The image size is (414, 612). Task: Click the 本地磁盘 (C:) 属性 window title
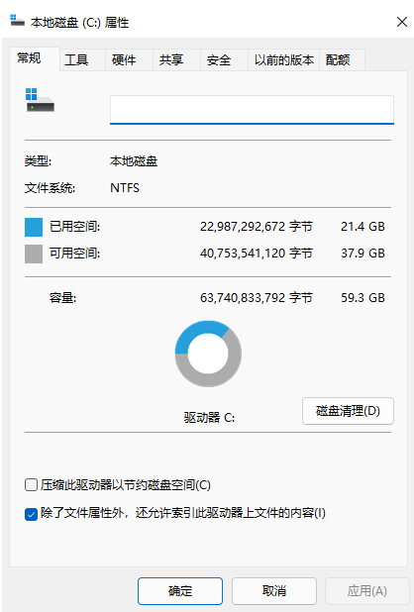point(79,22)
